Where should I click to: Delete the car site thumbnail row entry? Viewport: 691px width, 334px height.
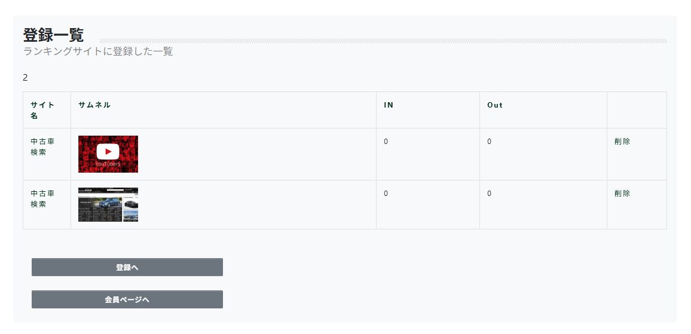[622, 194]
